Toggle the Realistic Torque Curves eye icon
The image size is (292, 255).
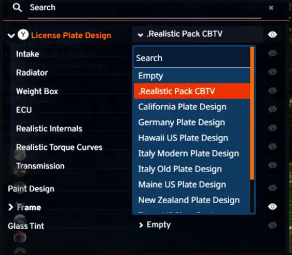[272, 147]
